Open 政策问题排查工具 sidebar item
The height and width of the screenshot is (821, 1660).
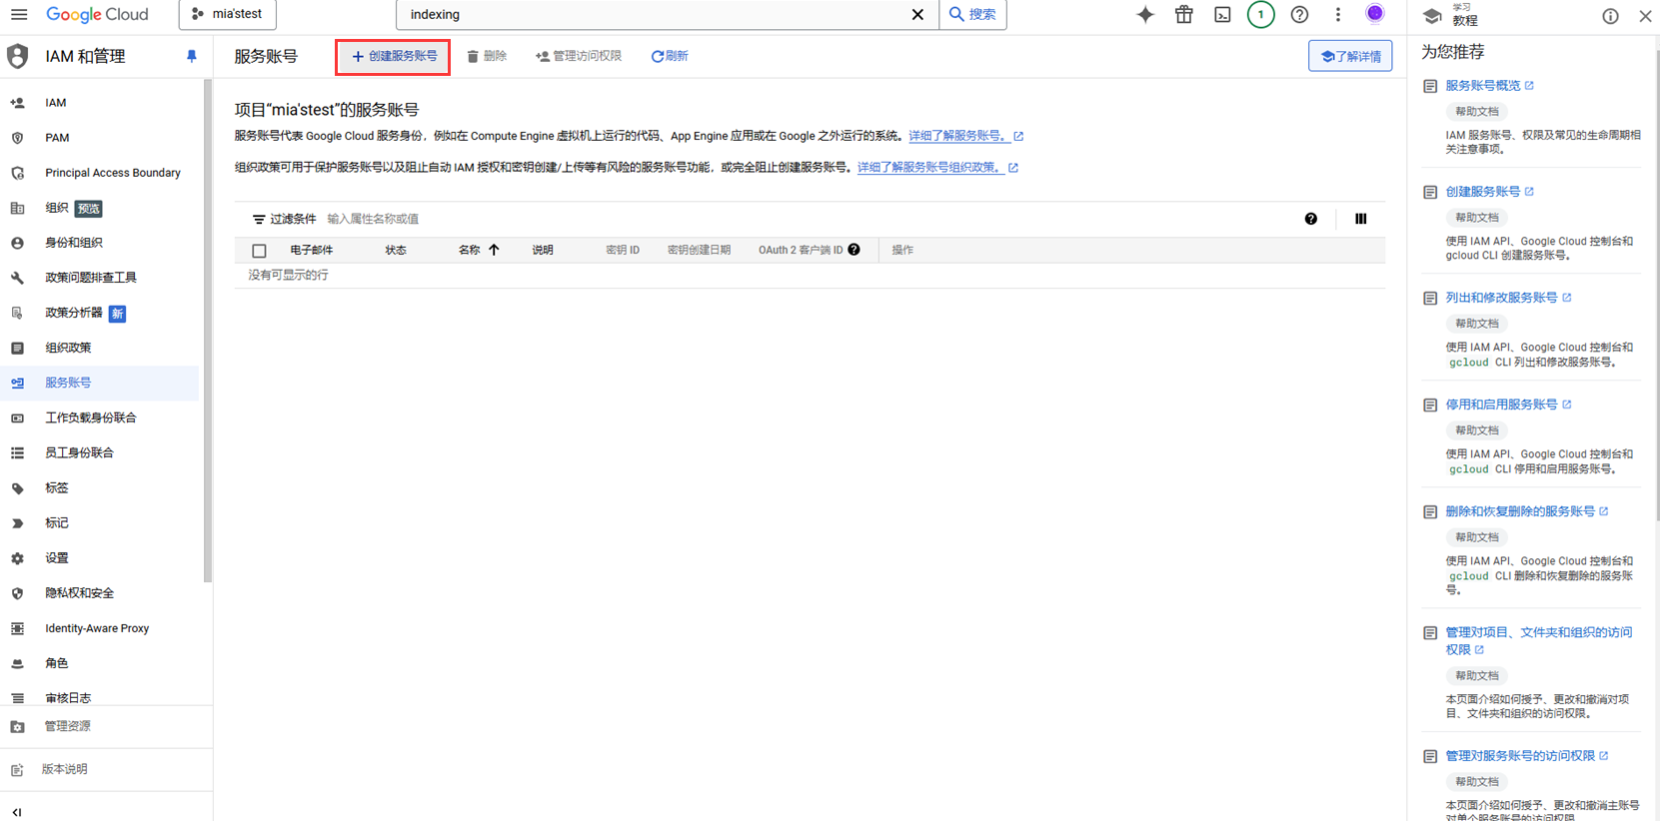click(100, 278)
